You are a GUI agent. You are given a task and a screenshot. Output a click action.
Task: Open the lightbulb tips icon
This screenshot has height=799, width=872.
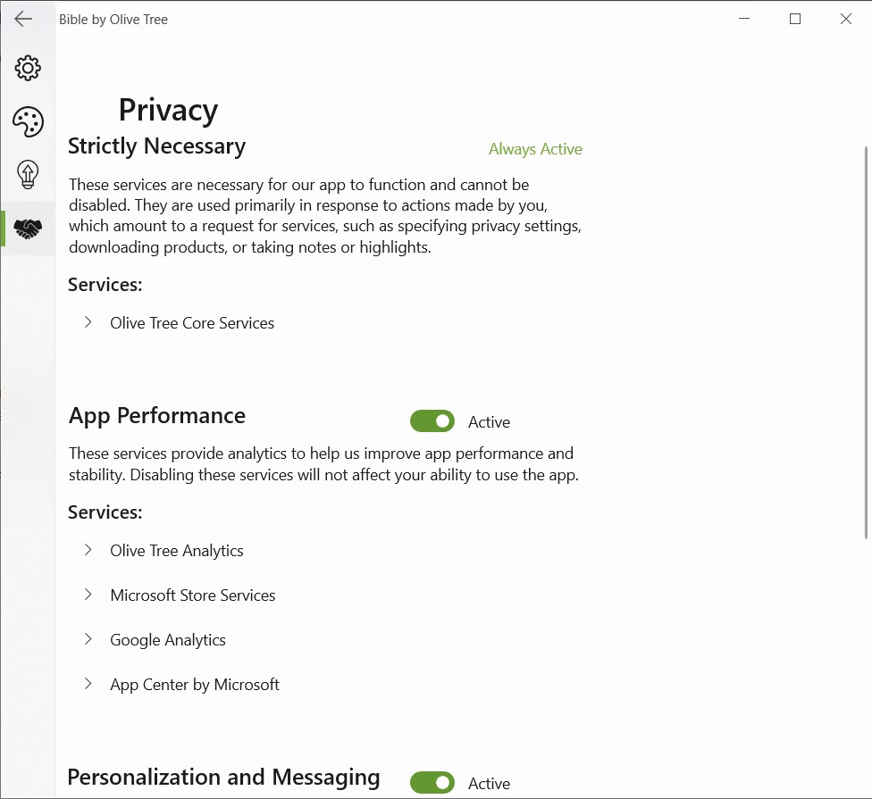28,175
